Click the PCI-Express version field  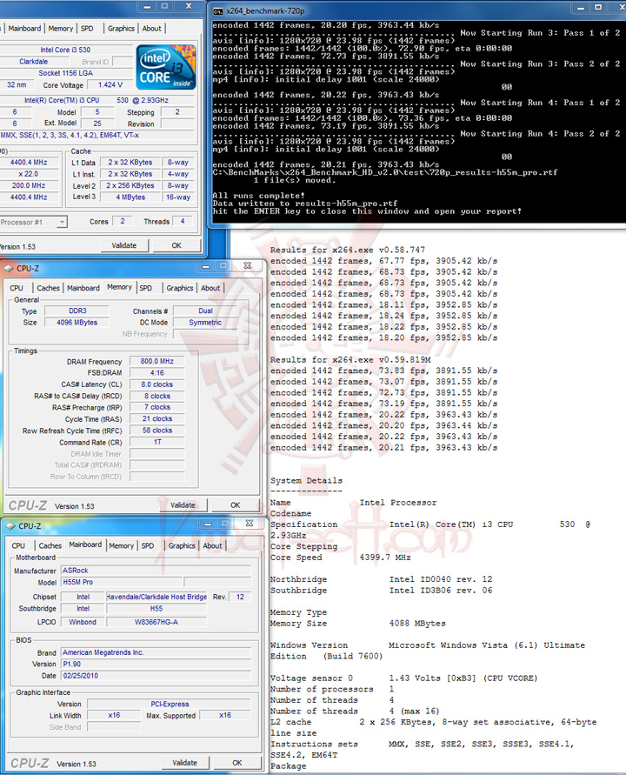click(x=170, y=704)
